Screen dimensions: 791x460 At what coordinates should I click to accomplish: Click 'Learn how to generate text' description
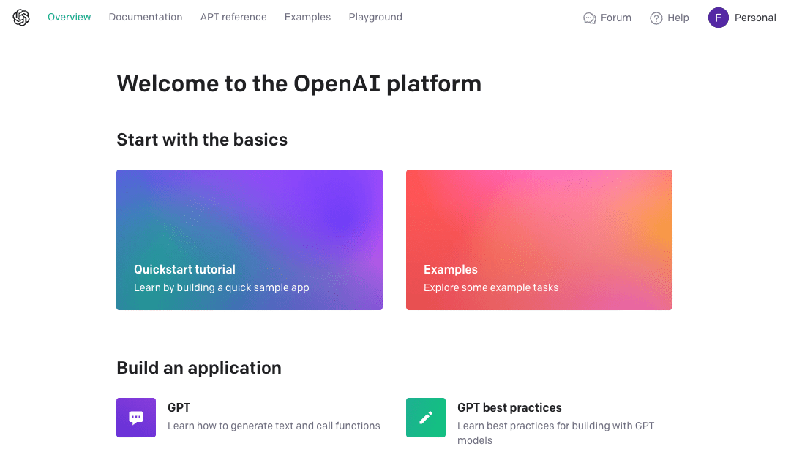coord(274,426)
